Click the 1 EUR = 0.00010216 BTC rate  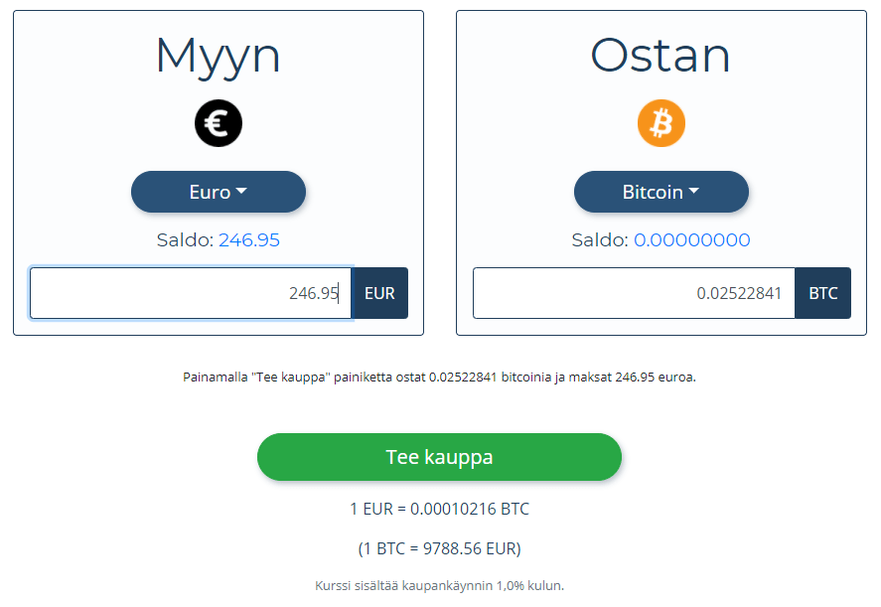point(440,509)
